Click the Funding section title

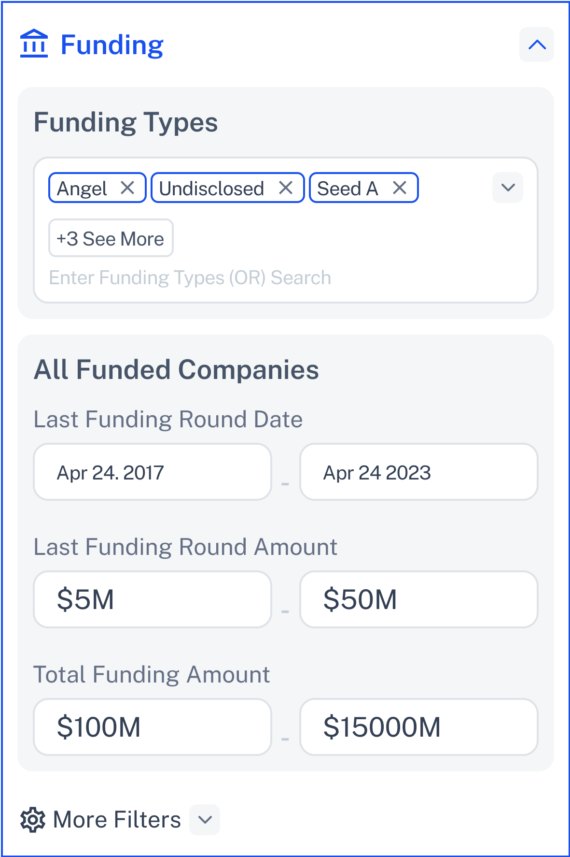(x=112, y=45)
